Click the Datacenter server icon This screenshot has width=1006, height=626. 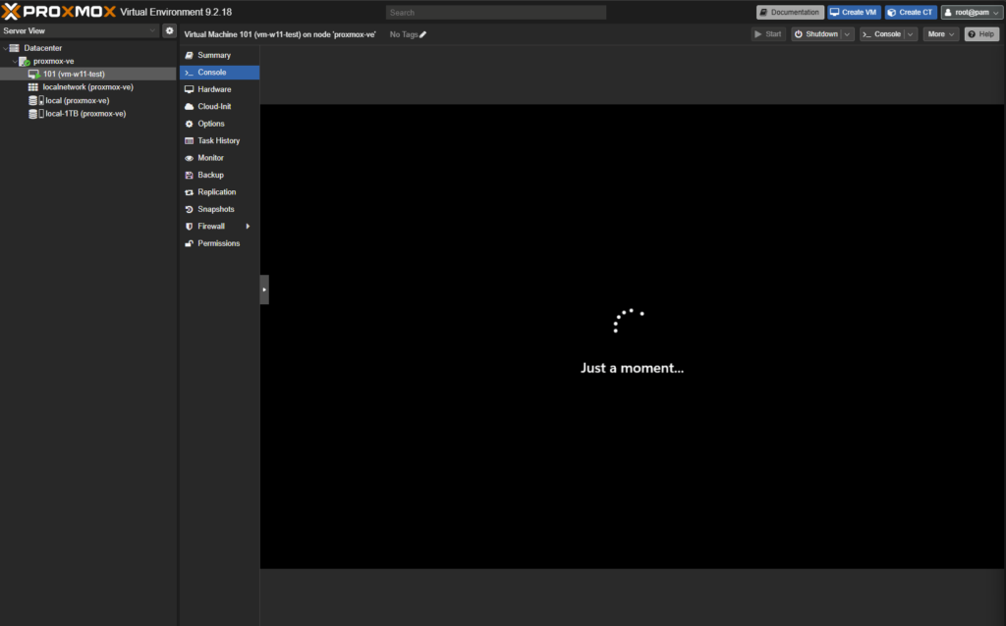coord(15,48)
